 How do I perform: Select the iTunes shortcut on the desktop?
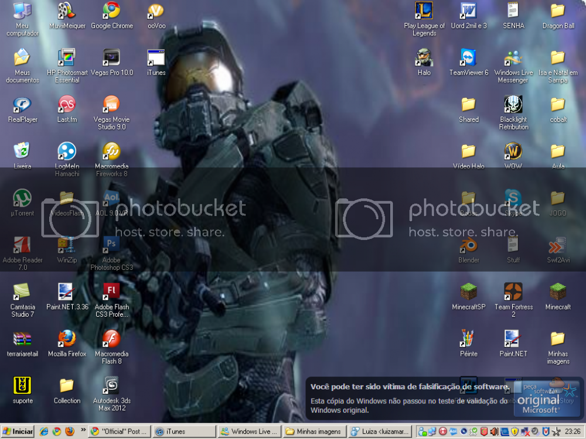pos(156,63)
